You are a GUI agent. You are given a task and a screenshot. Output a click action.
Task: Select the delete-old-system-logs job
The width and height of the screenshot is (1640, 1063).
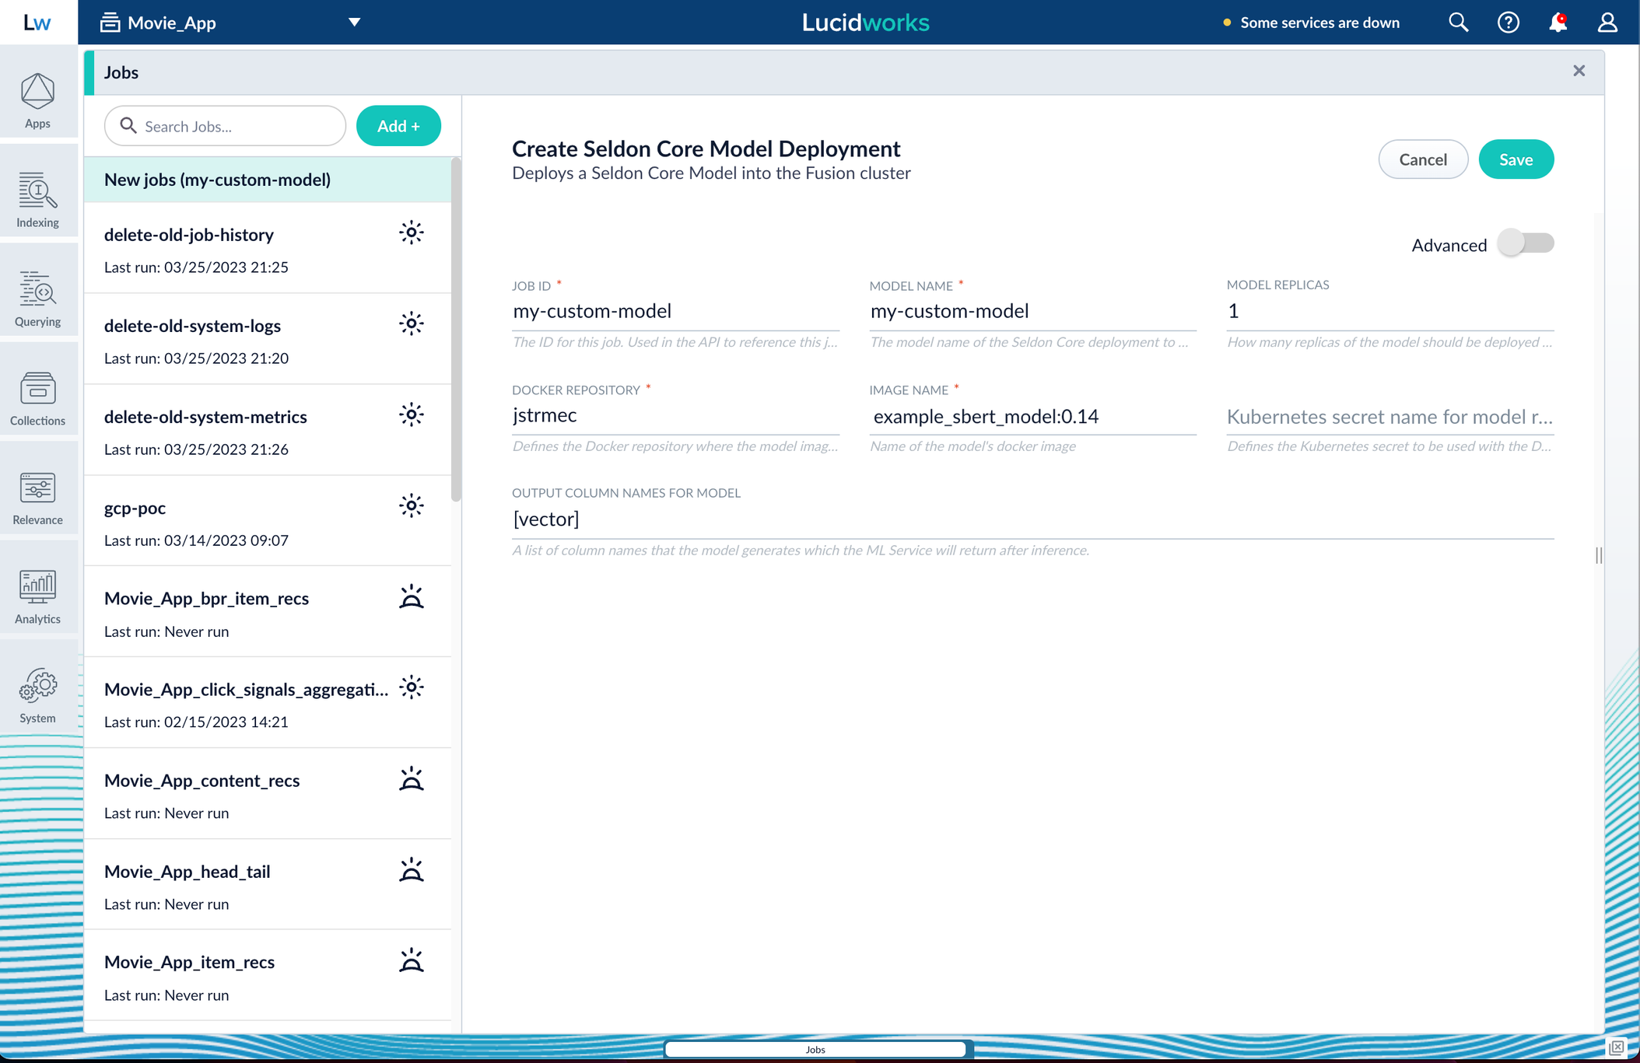click(x=192, y=326)
